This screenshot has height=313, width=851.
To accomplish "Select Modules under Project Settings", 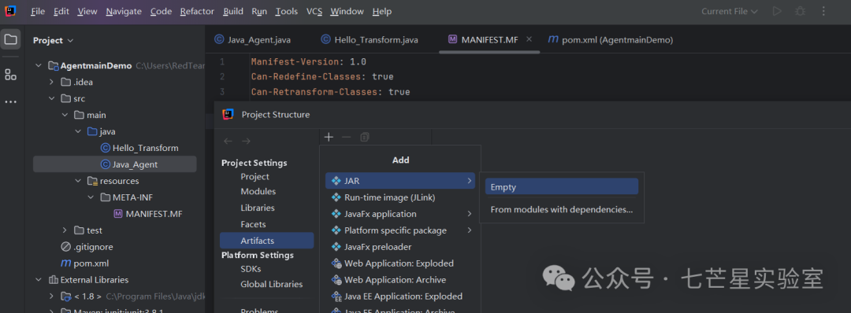I will (258, 192).
